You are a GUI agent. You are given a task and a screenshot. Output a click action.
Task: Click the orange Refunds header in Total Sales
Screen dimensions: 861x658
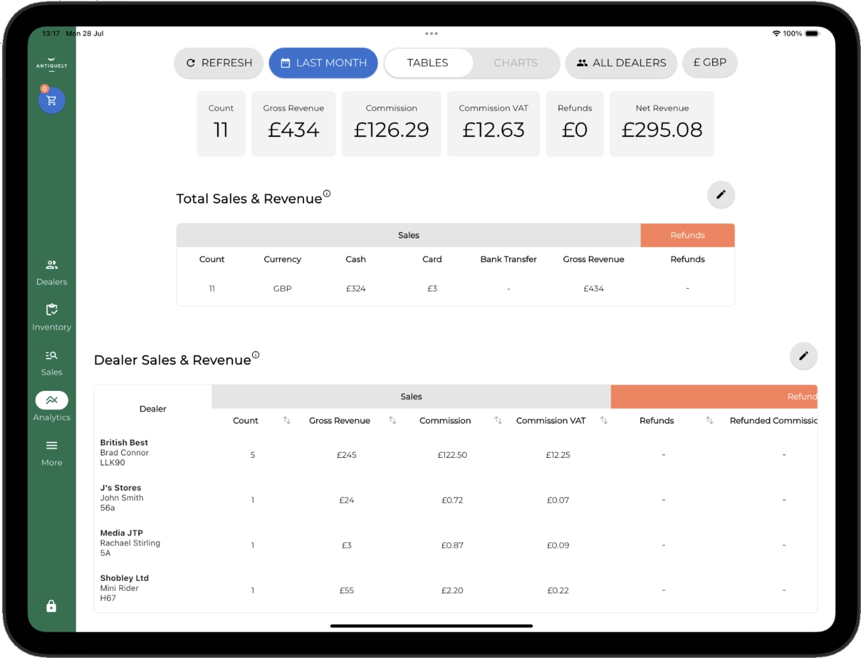(x=687, y=235)
